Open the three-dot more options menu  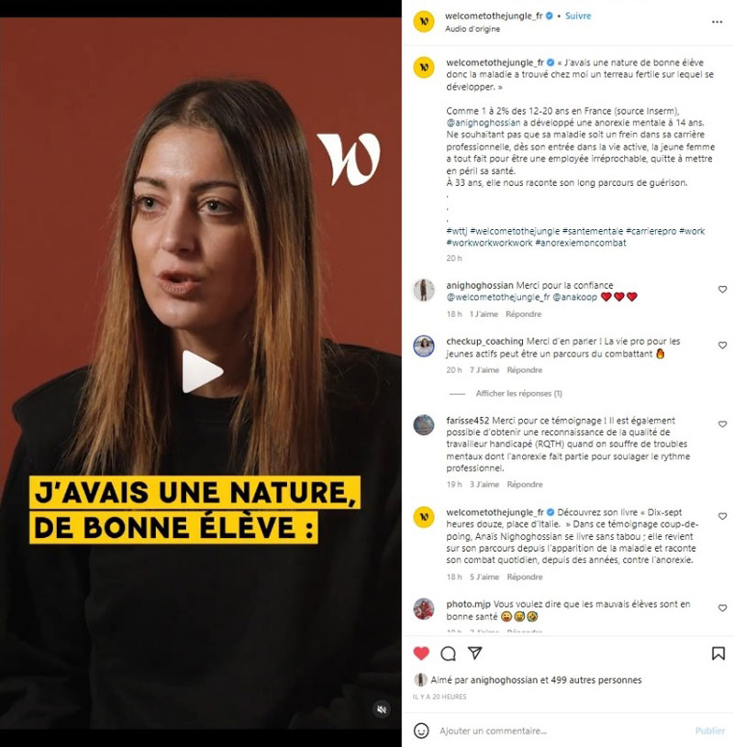[x=717, y=22]
